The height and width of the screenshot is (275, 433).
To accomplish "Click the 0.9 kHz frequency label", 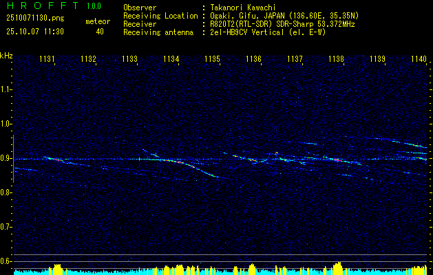I will [6, 158].
